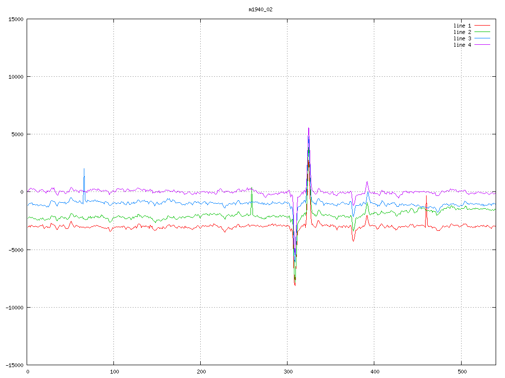Click the deepest red trough below -5000
The width and height of the screenshot is (505, 378).
[295, 284]
